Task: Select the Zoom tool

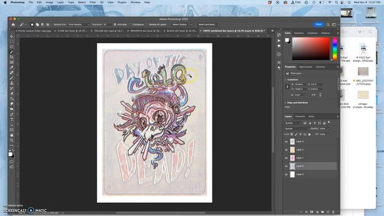Action: pos(11,140)
